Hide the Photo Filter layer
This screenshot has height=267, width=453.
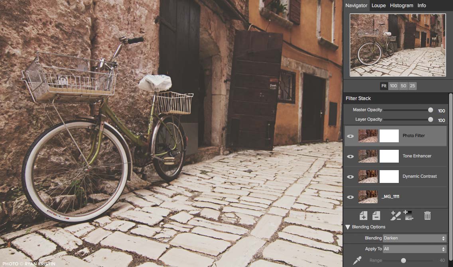coord(351,136)
